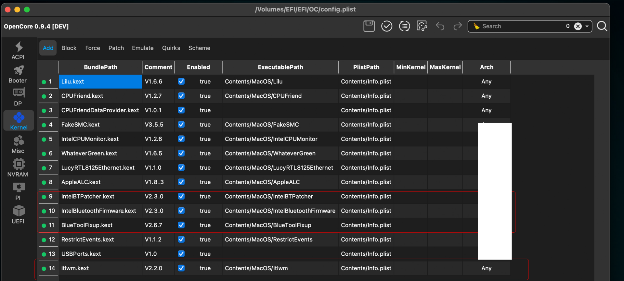Click the undo arrow icon
Image resolution: width=624 pixels, height=281 pixels.
click(440, 26)
